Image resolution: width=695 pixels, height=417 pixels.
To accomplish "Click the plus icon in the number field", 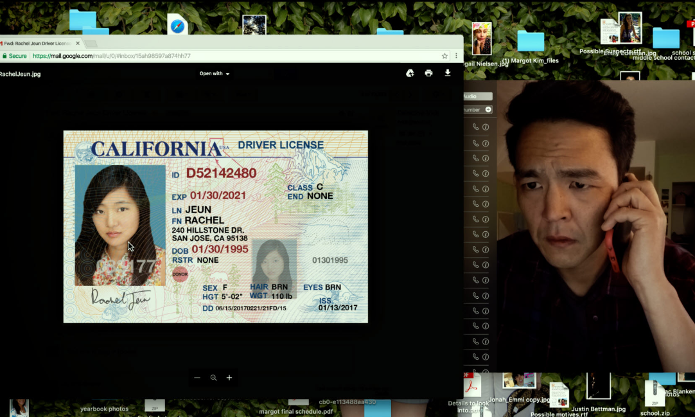I will pyautogui.click(x=488, y=109).
